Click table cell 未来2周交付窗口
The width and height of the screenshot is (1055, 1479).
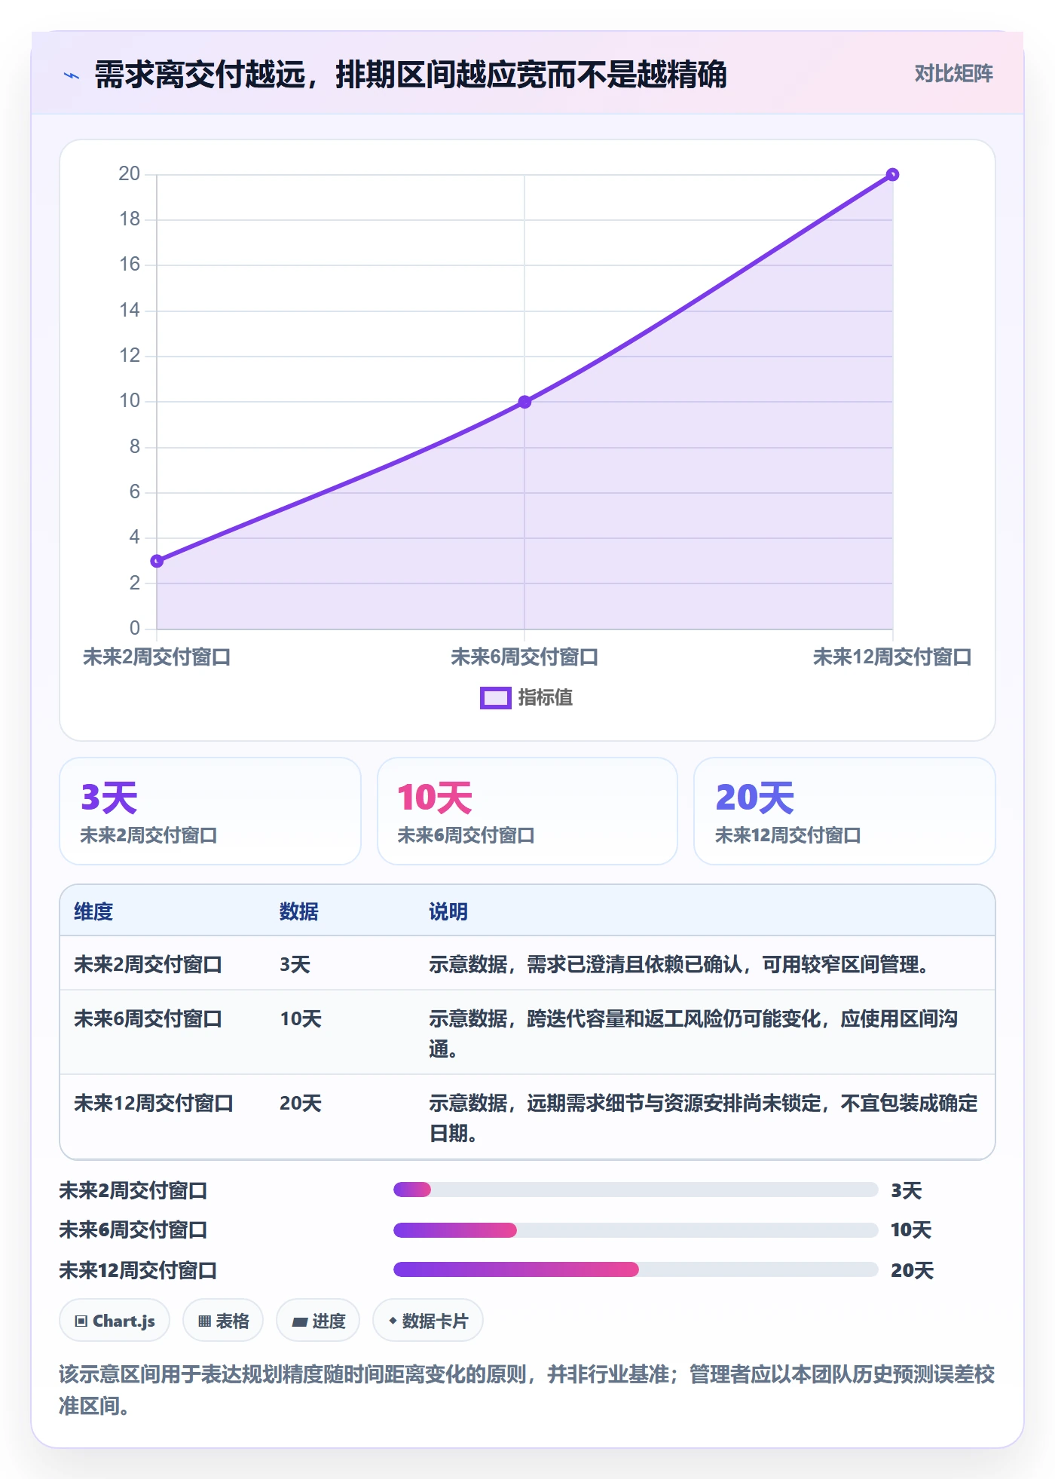point(148,965)
